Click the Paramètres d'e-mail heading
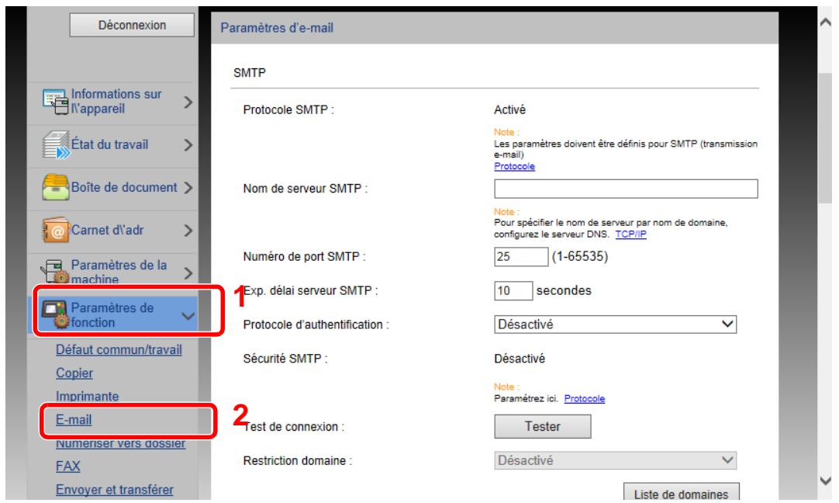Image resolution: width=839 pixels, height=503 pixels. (x=277, y=28)
